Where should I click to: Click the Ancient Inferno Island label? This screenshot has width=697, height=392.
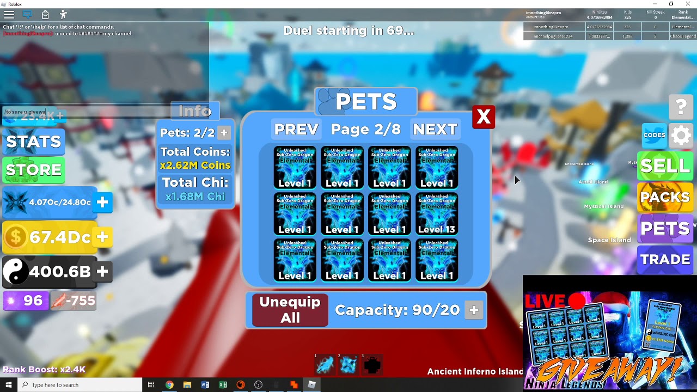tap(475, 371)
